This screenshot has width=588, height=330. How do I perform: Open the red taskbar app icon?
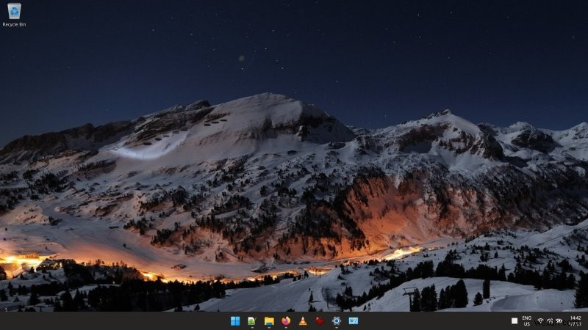tap(320, 321)
